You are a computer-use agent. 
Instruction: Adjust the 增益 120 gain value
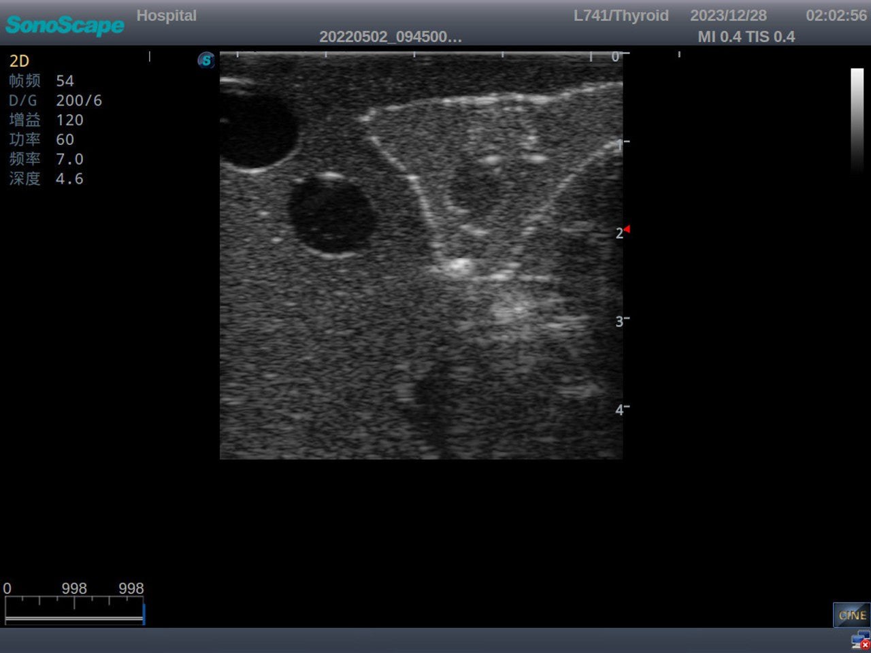tap(46, 120)
